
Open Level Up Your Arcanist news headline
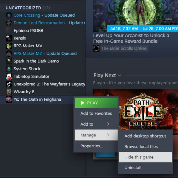[x=131, y=38]
